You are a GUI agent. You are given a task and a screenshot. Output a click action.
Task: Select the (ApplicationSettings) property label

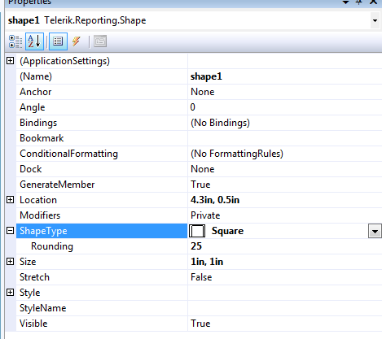64,61
